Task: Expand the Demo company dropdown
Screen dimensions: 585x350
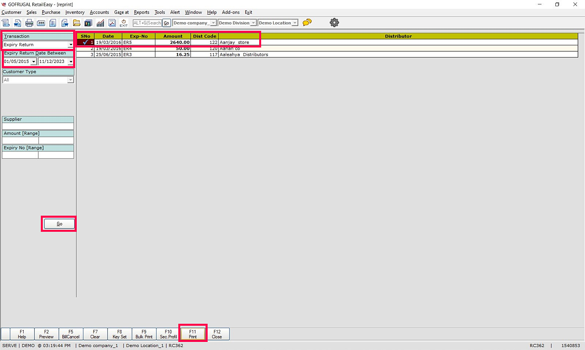Action: click(213, 23)
